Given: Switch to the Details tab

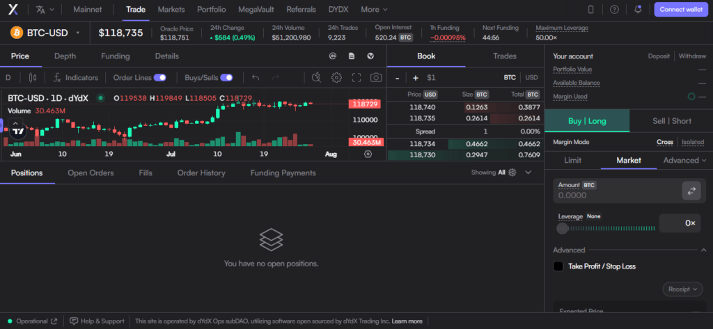Looking at the screenshot, I should [x=167, y=56].
